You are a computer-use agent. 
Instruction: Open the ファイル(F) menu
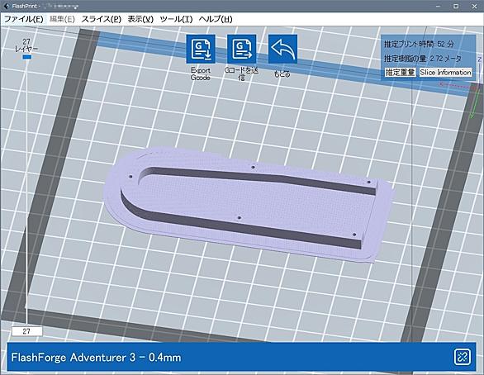(x=23, y=19)
